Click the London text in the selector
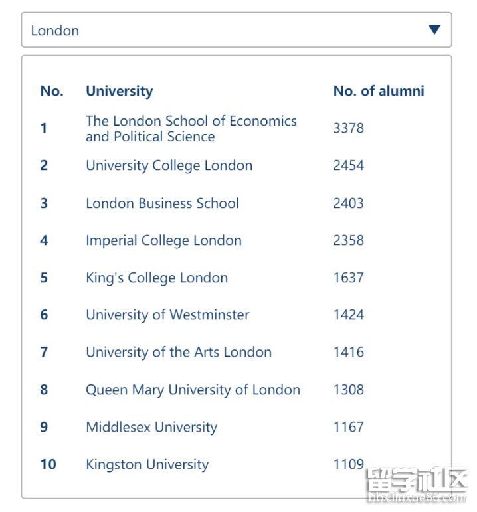477x512 pixels. [55, 31]
